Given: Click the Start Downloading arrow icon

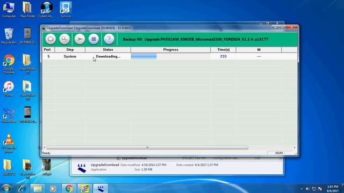Looking at the screenshot, I should tap(80, 39).
